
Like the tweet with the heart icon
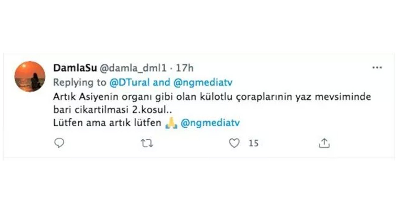tap(234, 143)
